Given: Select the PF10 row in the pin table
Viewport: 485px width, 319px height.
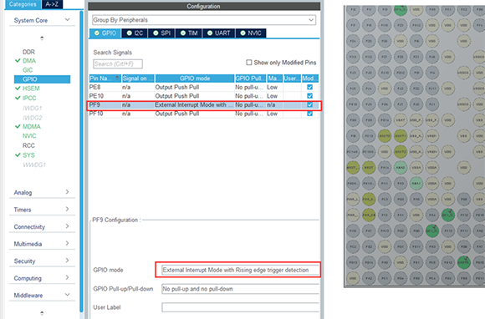Looking at the screenshot, I should [204, 114].
